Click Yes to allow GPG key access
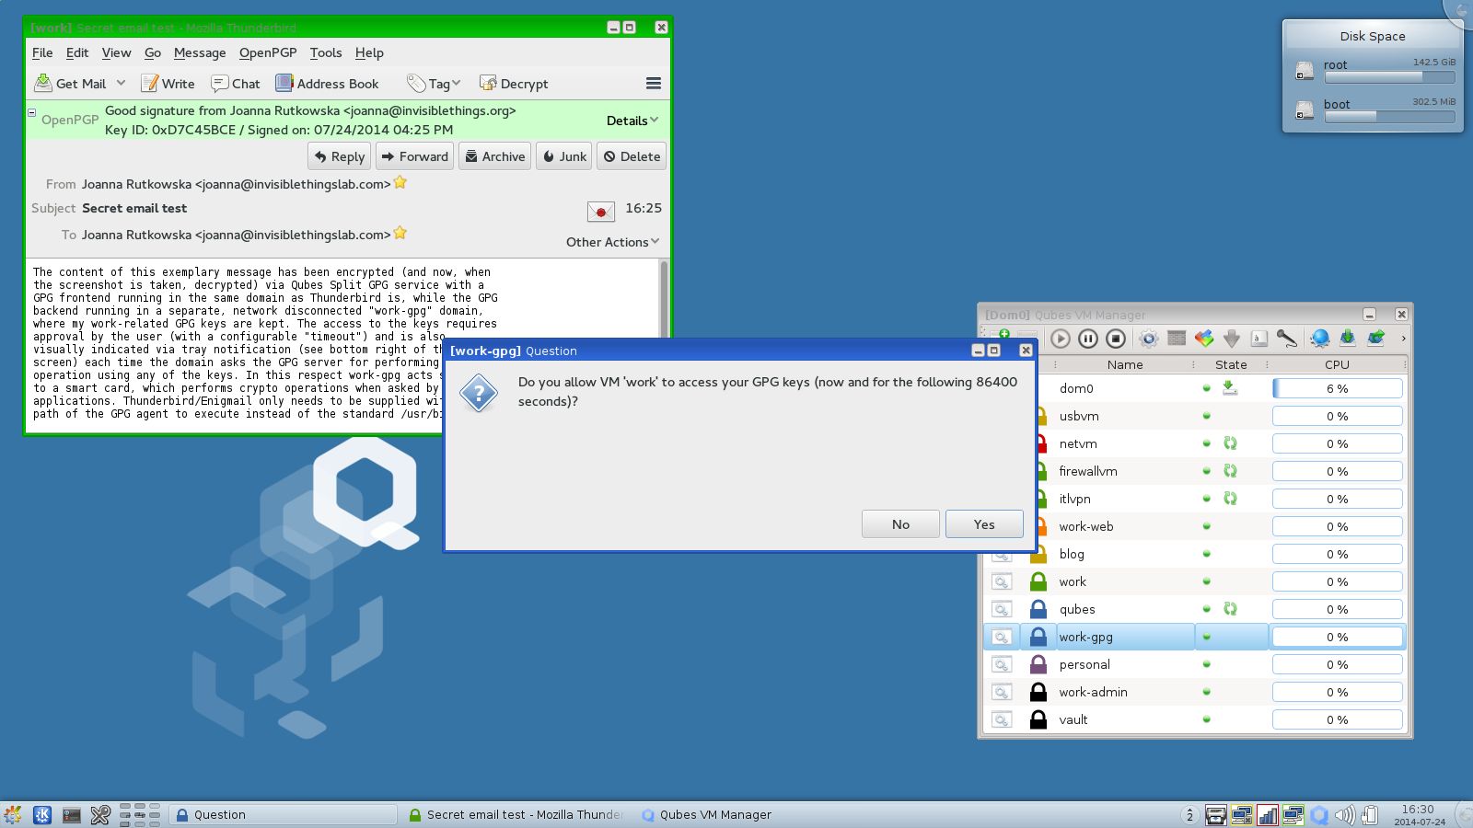This screenshot has height=828, width=1473. pyautogui.click(x=983, y=523)
